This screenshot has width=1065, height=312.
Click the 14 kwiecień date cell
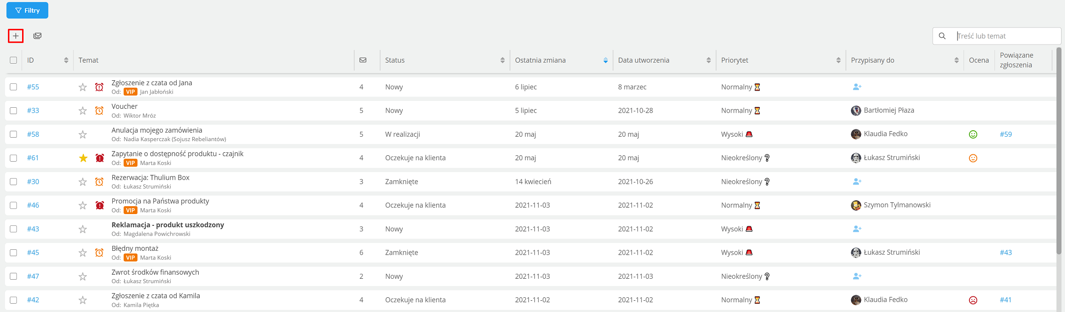533,182
